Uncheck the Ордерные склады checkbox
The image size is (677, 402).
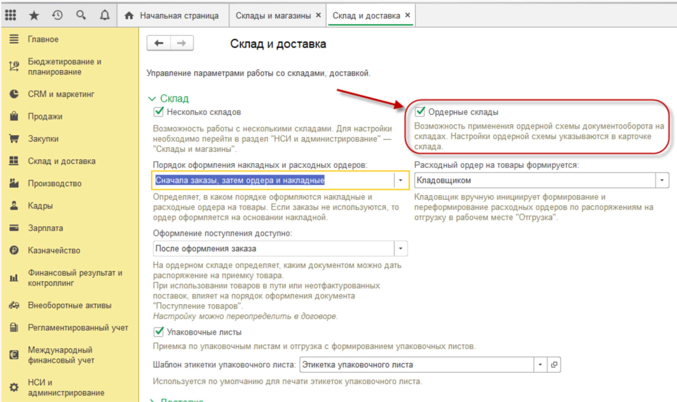(x=420, y=112)
